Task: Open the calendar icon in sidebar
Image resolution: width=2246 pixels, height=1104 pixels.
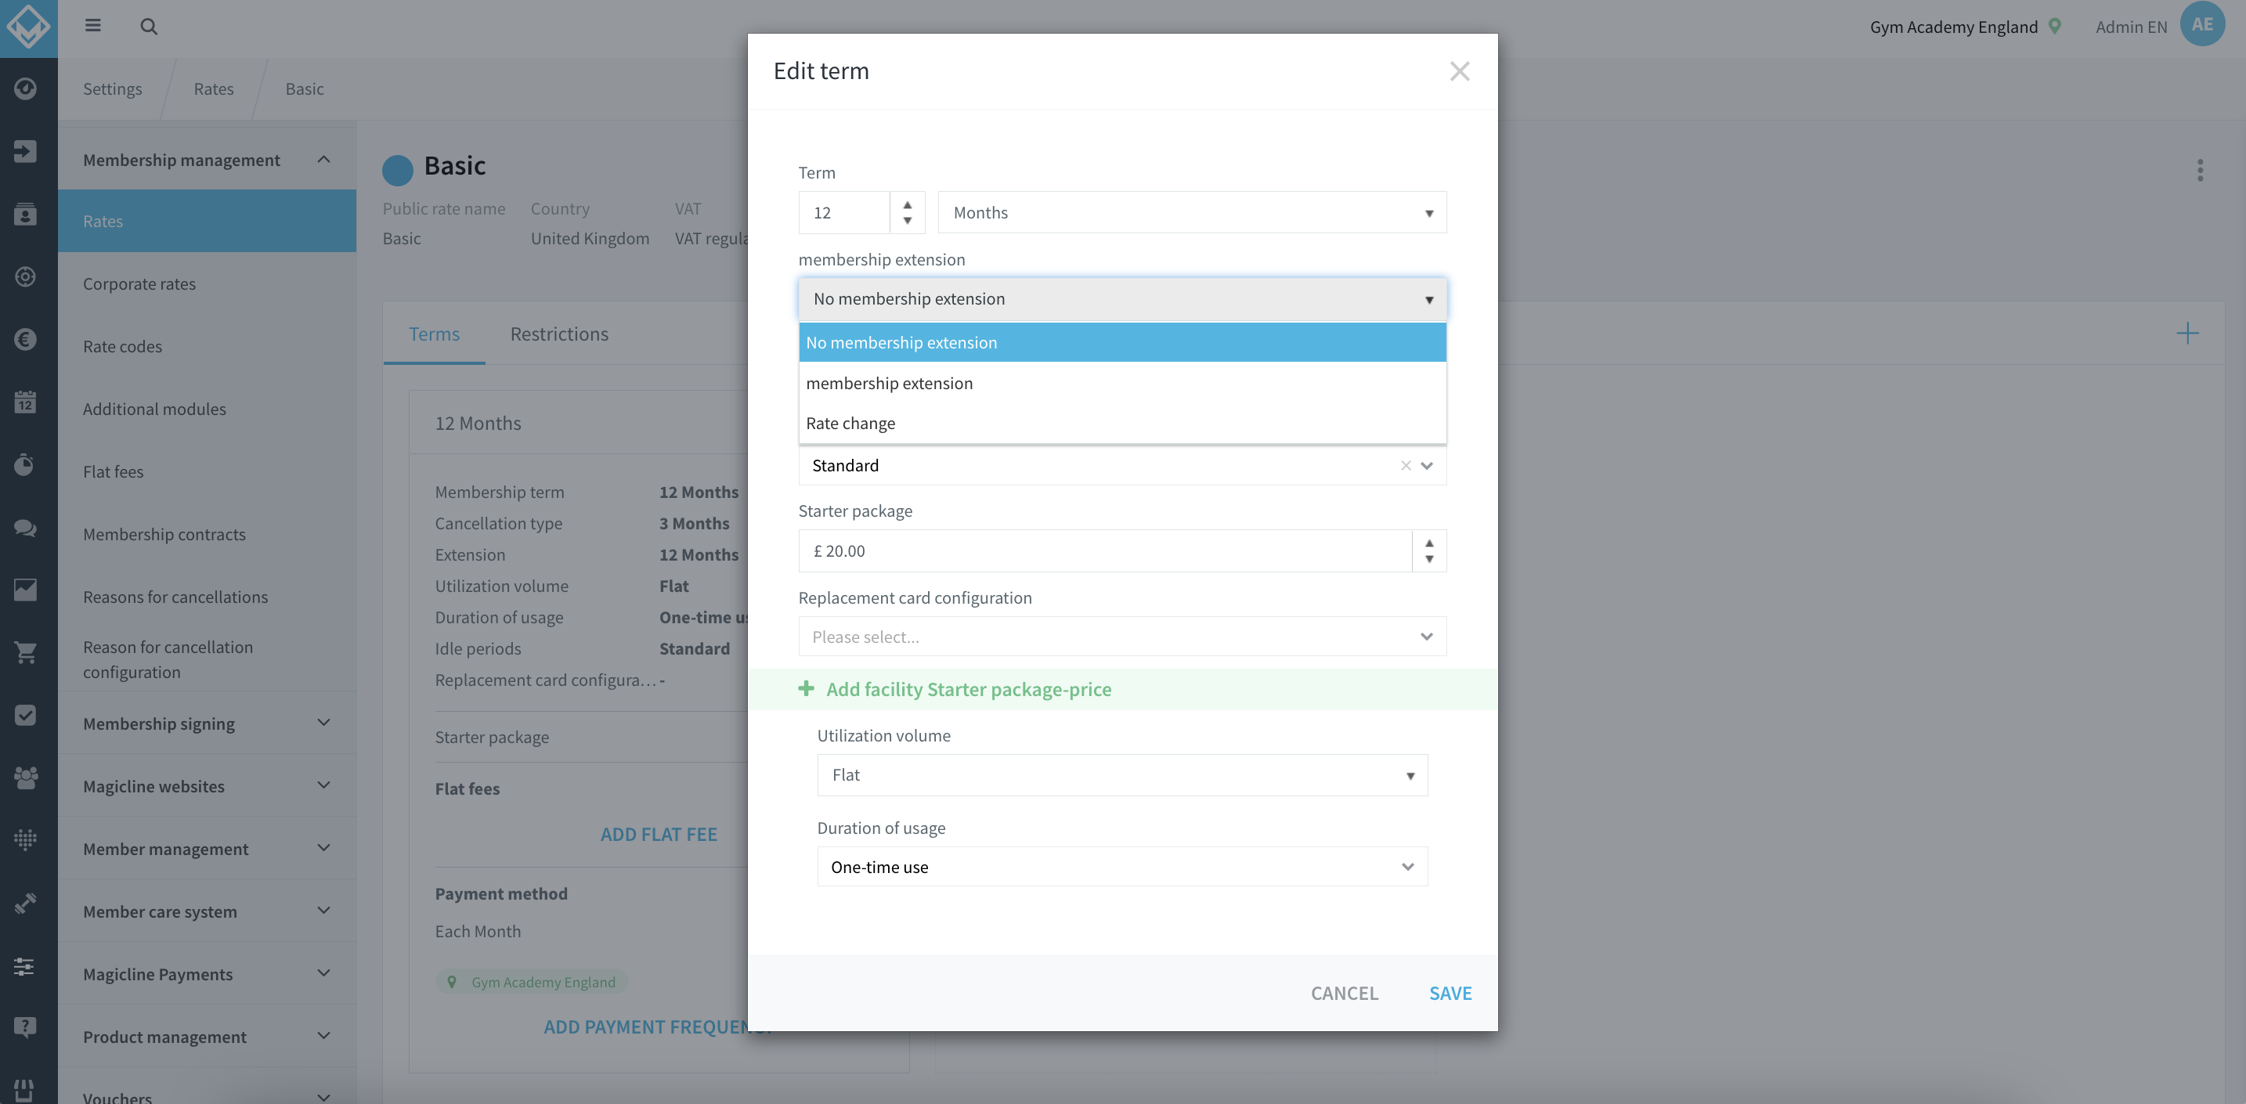Action: pos(25,402)
